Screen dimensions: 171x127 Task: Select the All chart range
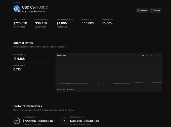point(158,55)
